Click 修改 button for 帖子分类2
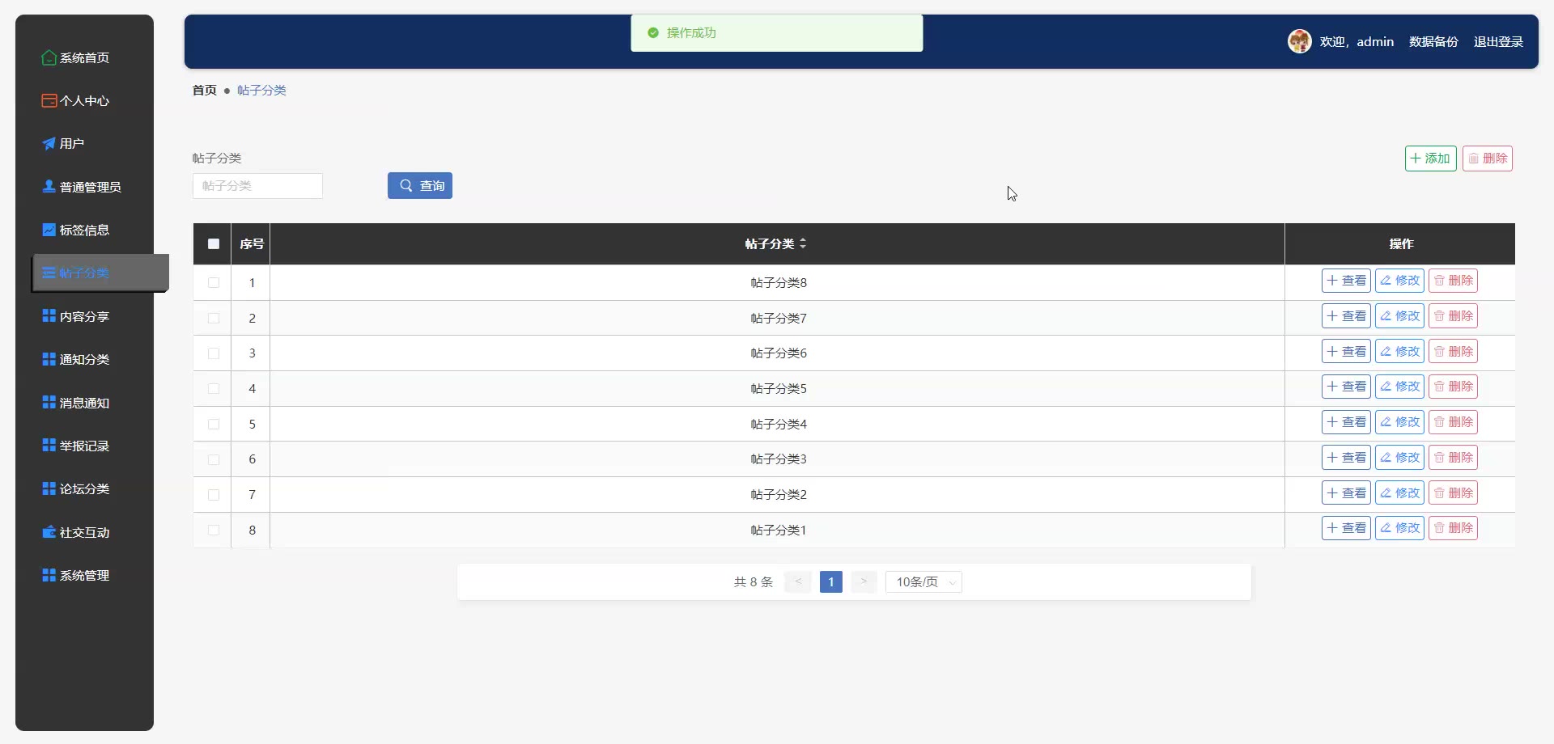Image resolution: width=1554 pixels, height=744 pixels. point(1399,492)
